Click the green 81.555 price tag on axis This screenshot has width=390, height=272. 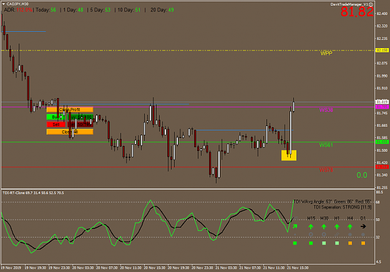click(382, 142)
